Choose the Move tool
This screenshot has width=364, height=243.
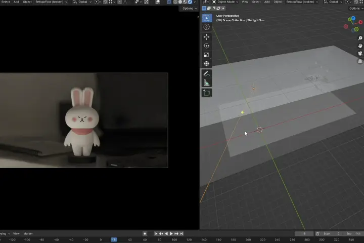[207, 37]
